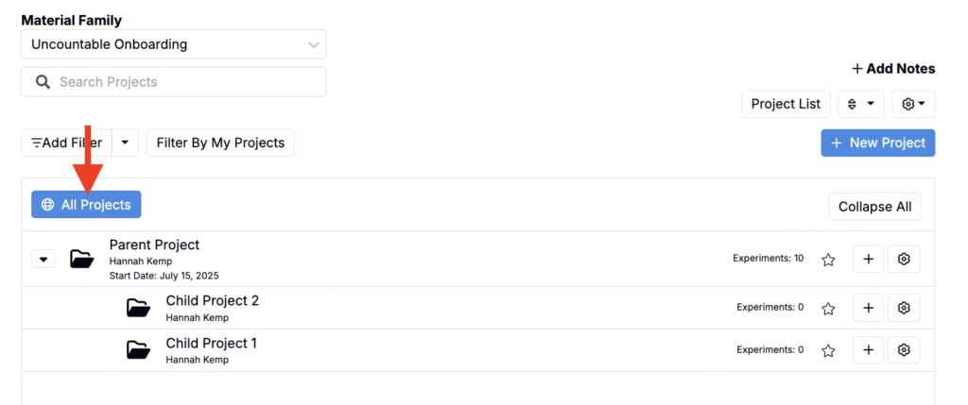Select the All Projects tab
Screen dimensions: 968x405
point(86,205)
